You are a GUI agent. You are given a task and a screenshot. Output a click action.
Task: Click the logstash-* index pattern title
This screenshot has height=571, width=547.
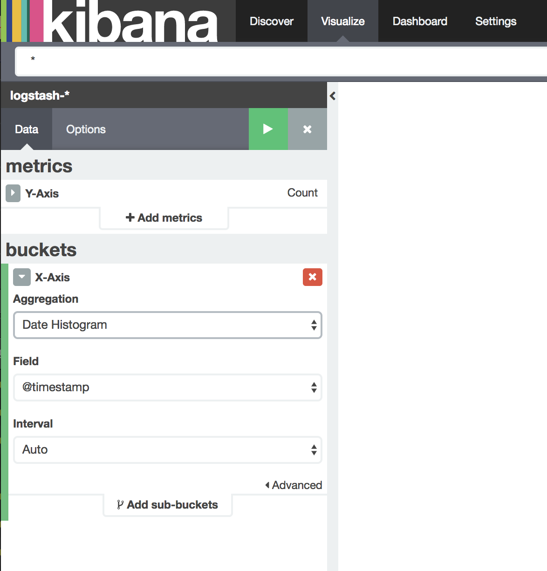click(40, 95)
